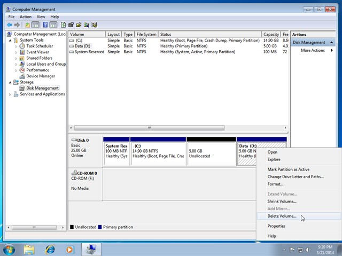Open the Windows Start button
This screenshot has width=342, height=256.
coord(9,250)
